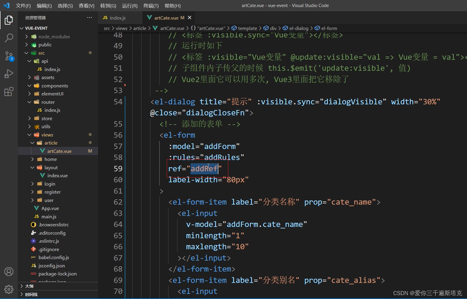467x299 pixels.
Task: Open explorer more actions ellipsis
Action: tap(89, 18)
